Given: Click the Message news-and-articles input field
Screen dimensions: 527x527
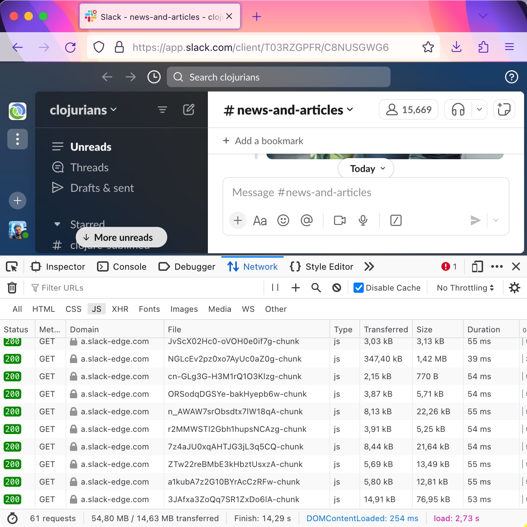Looking at the screenshot, I should 366,192.
